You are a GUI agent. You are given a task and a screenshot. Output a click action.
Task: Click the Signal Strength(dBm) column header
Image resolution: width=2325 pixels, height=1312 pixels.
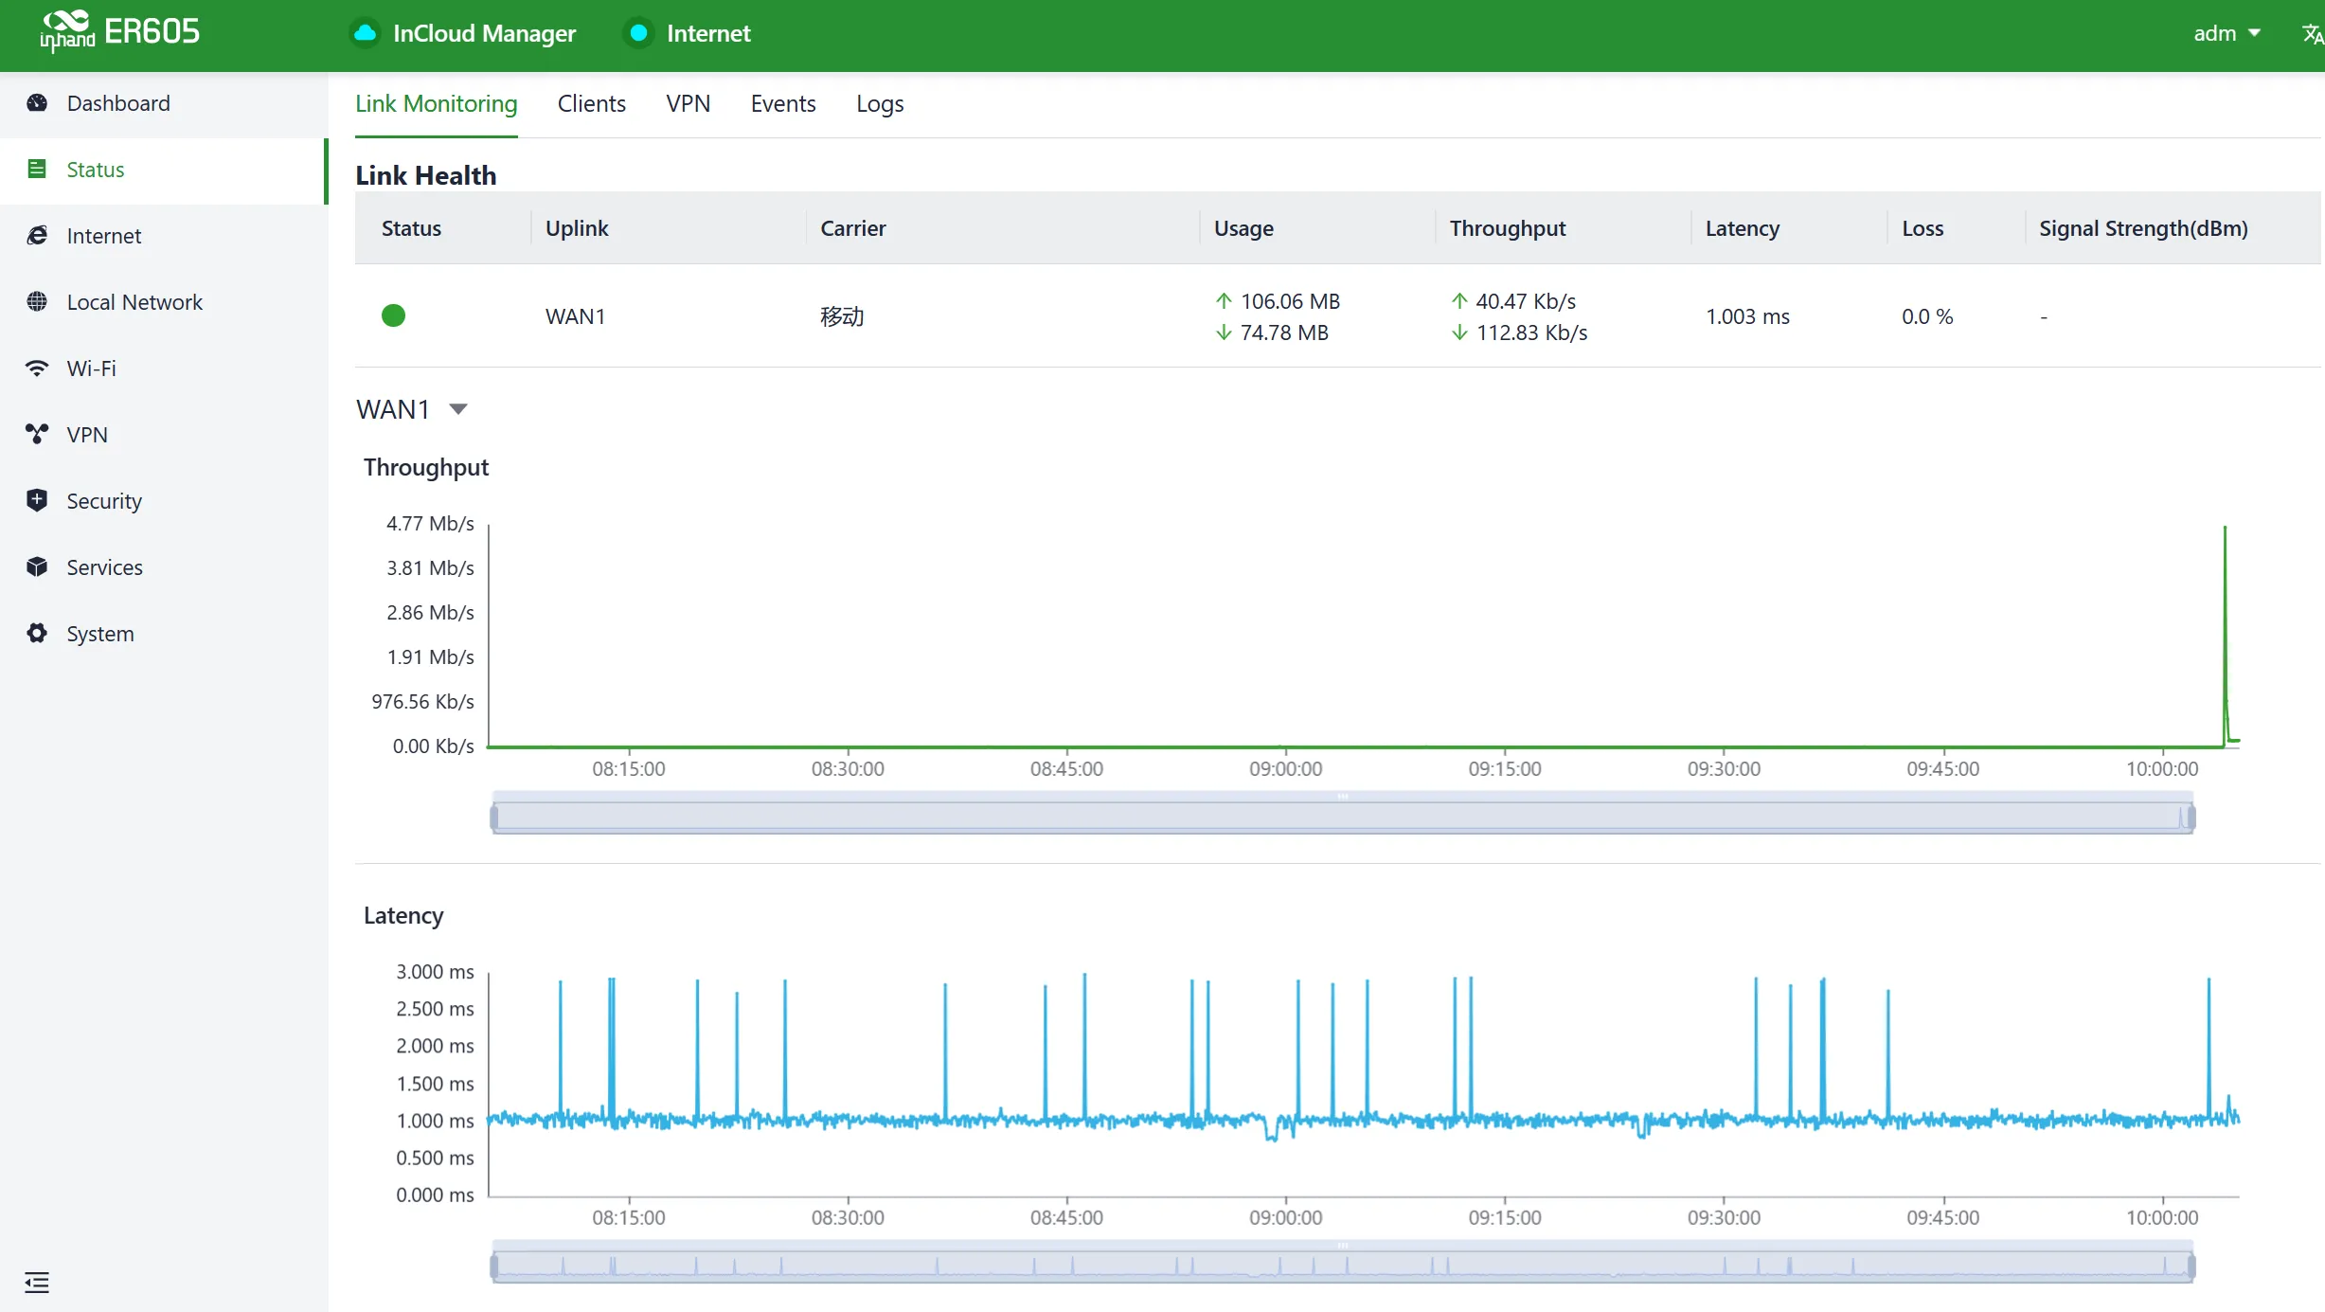[2143, 228]
